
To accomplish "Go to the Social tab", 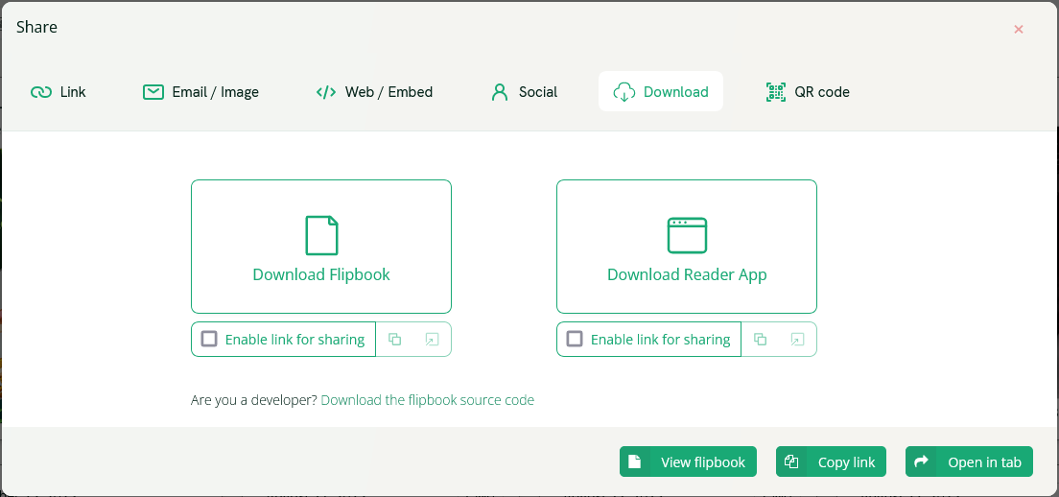I will [524, 92].
